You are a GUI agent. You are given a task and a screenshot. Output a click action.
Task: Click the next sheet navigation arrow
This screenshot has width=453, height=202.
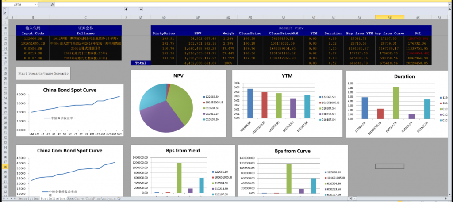(x=11, y=198)
